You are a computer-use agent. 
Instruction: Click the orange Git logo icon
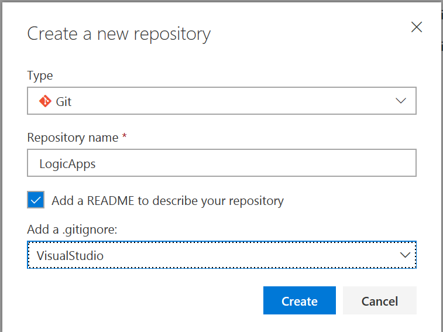point(45,101)
